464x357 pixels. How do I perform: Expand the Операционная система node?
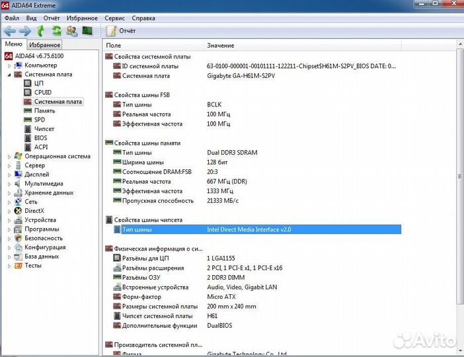click(x=9, y=157)
